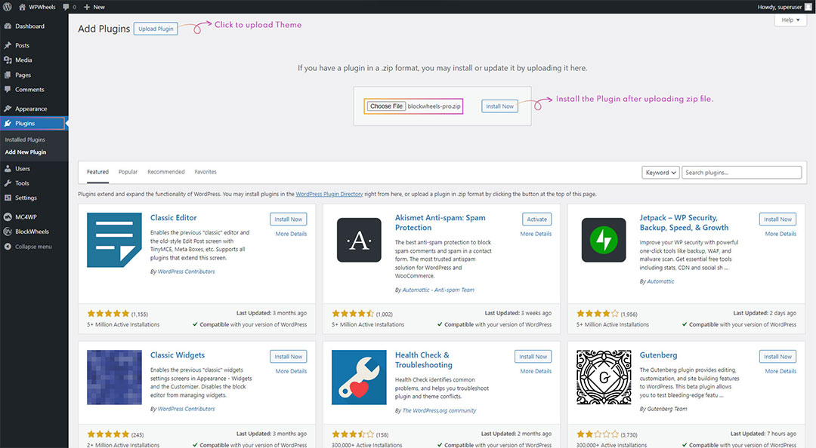The image size is (816, 448).
Task: Click Install Now beside the chosen zip file
Action: (x=499, y=106)
